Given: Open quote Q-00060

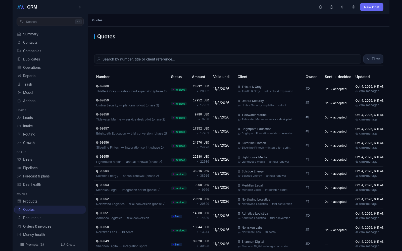Looking at the screenshot, I should (x=103, y=86).
